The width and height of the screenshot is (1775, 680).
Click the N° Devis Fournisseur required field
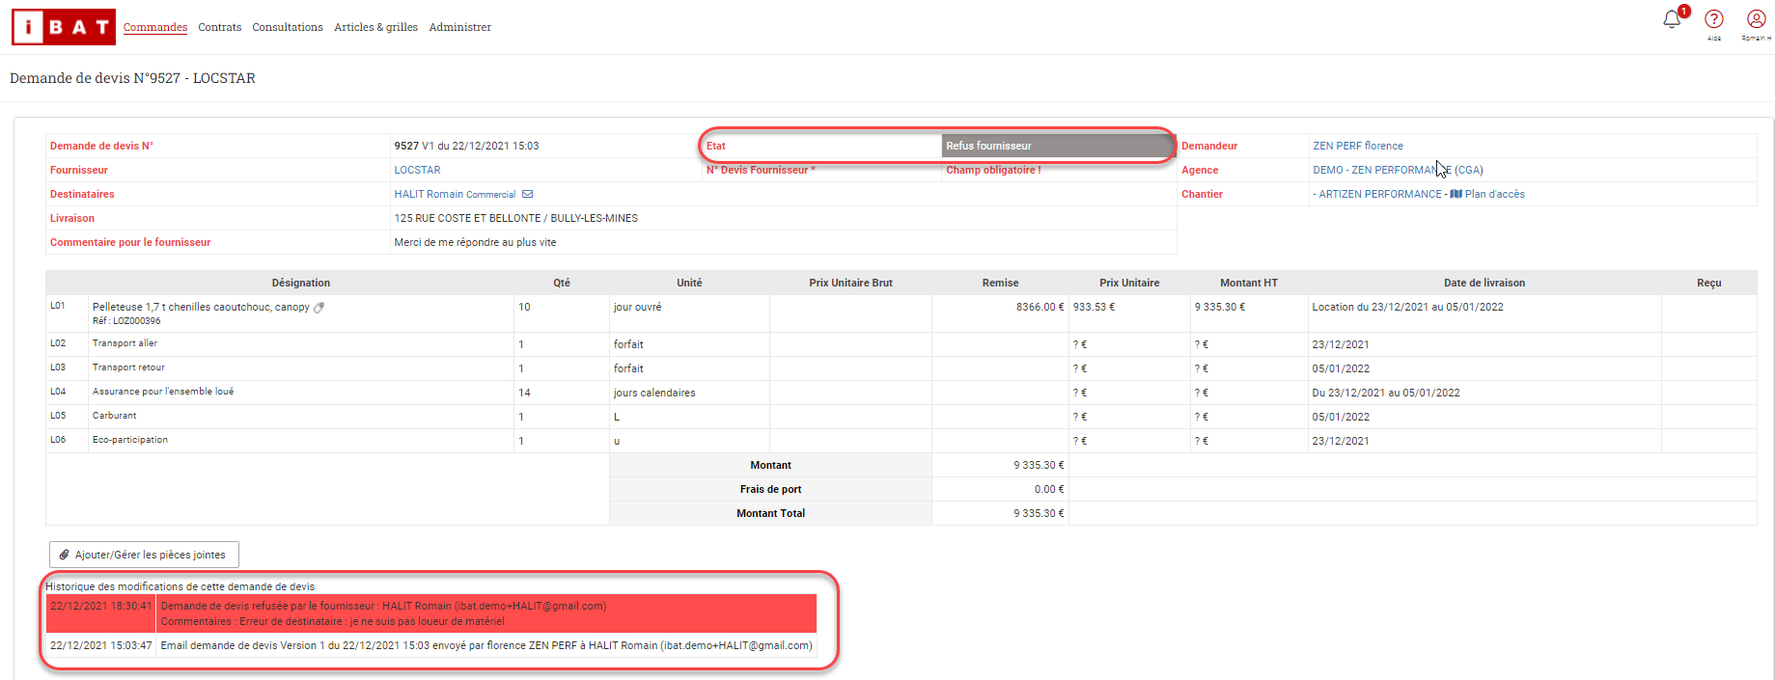pyautogui.click(x=1059, y=170)
